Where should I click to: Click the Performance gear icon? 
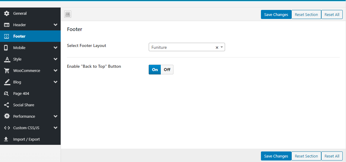click(7, 116)
